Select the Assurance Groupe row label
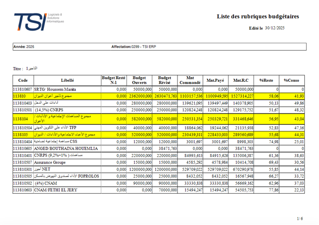This screenshot has width=319, height=225. [x=50, y=162]
